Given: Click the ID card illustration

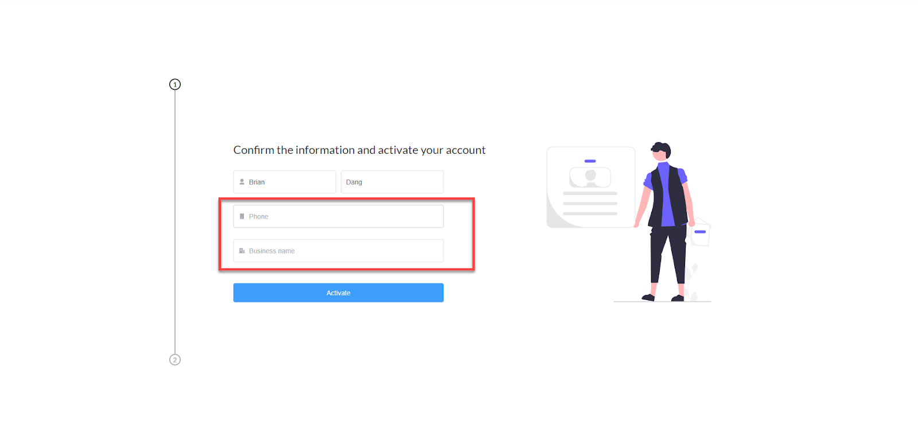Looking at the screenshot, I should [591, 187].
